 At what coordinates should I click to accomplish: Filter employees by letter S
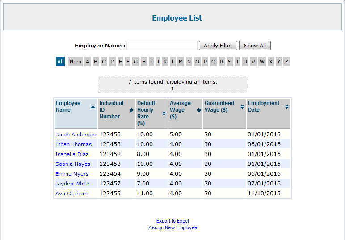tap(230, 62)
